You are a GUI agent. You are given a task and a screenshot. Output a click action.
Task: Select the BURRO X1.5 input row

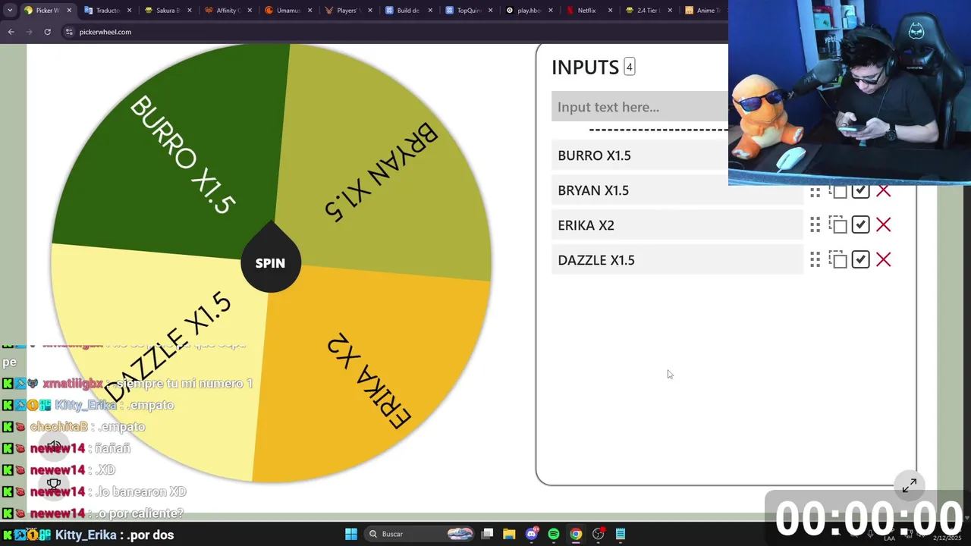(639, 155)
